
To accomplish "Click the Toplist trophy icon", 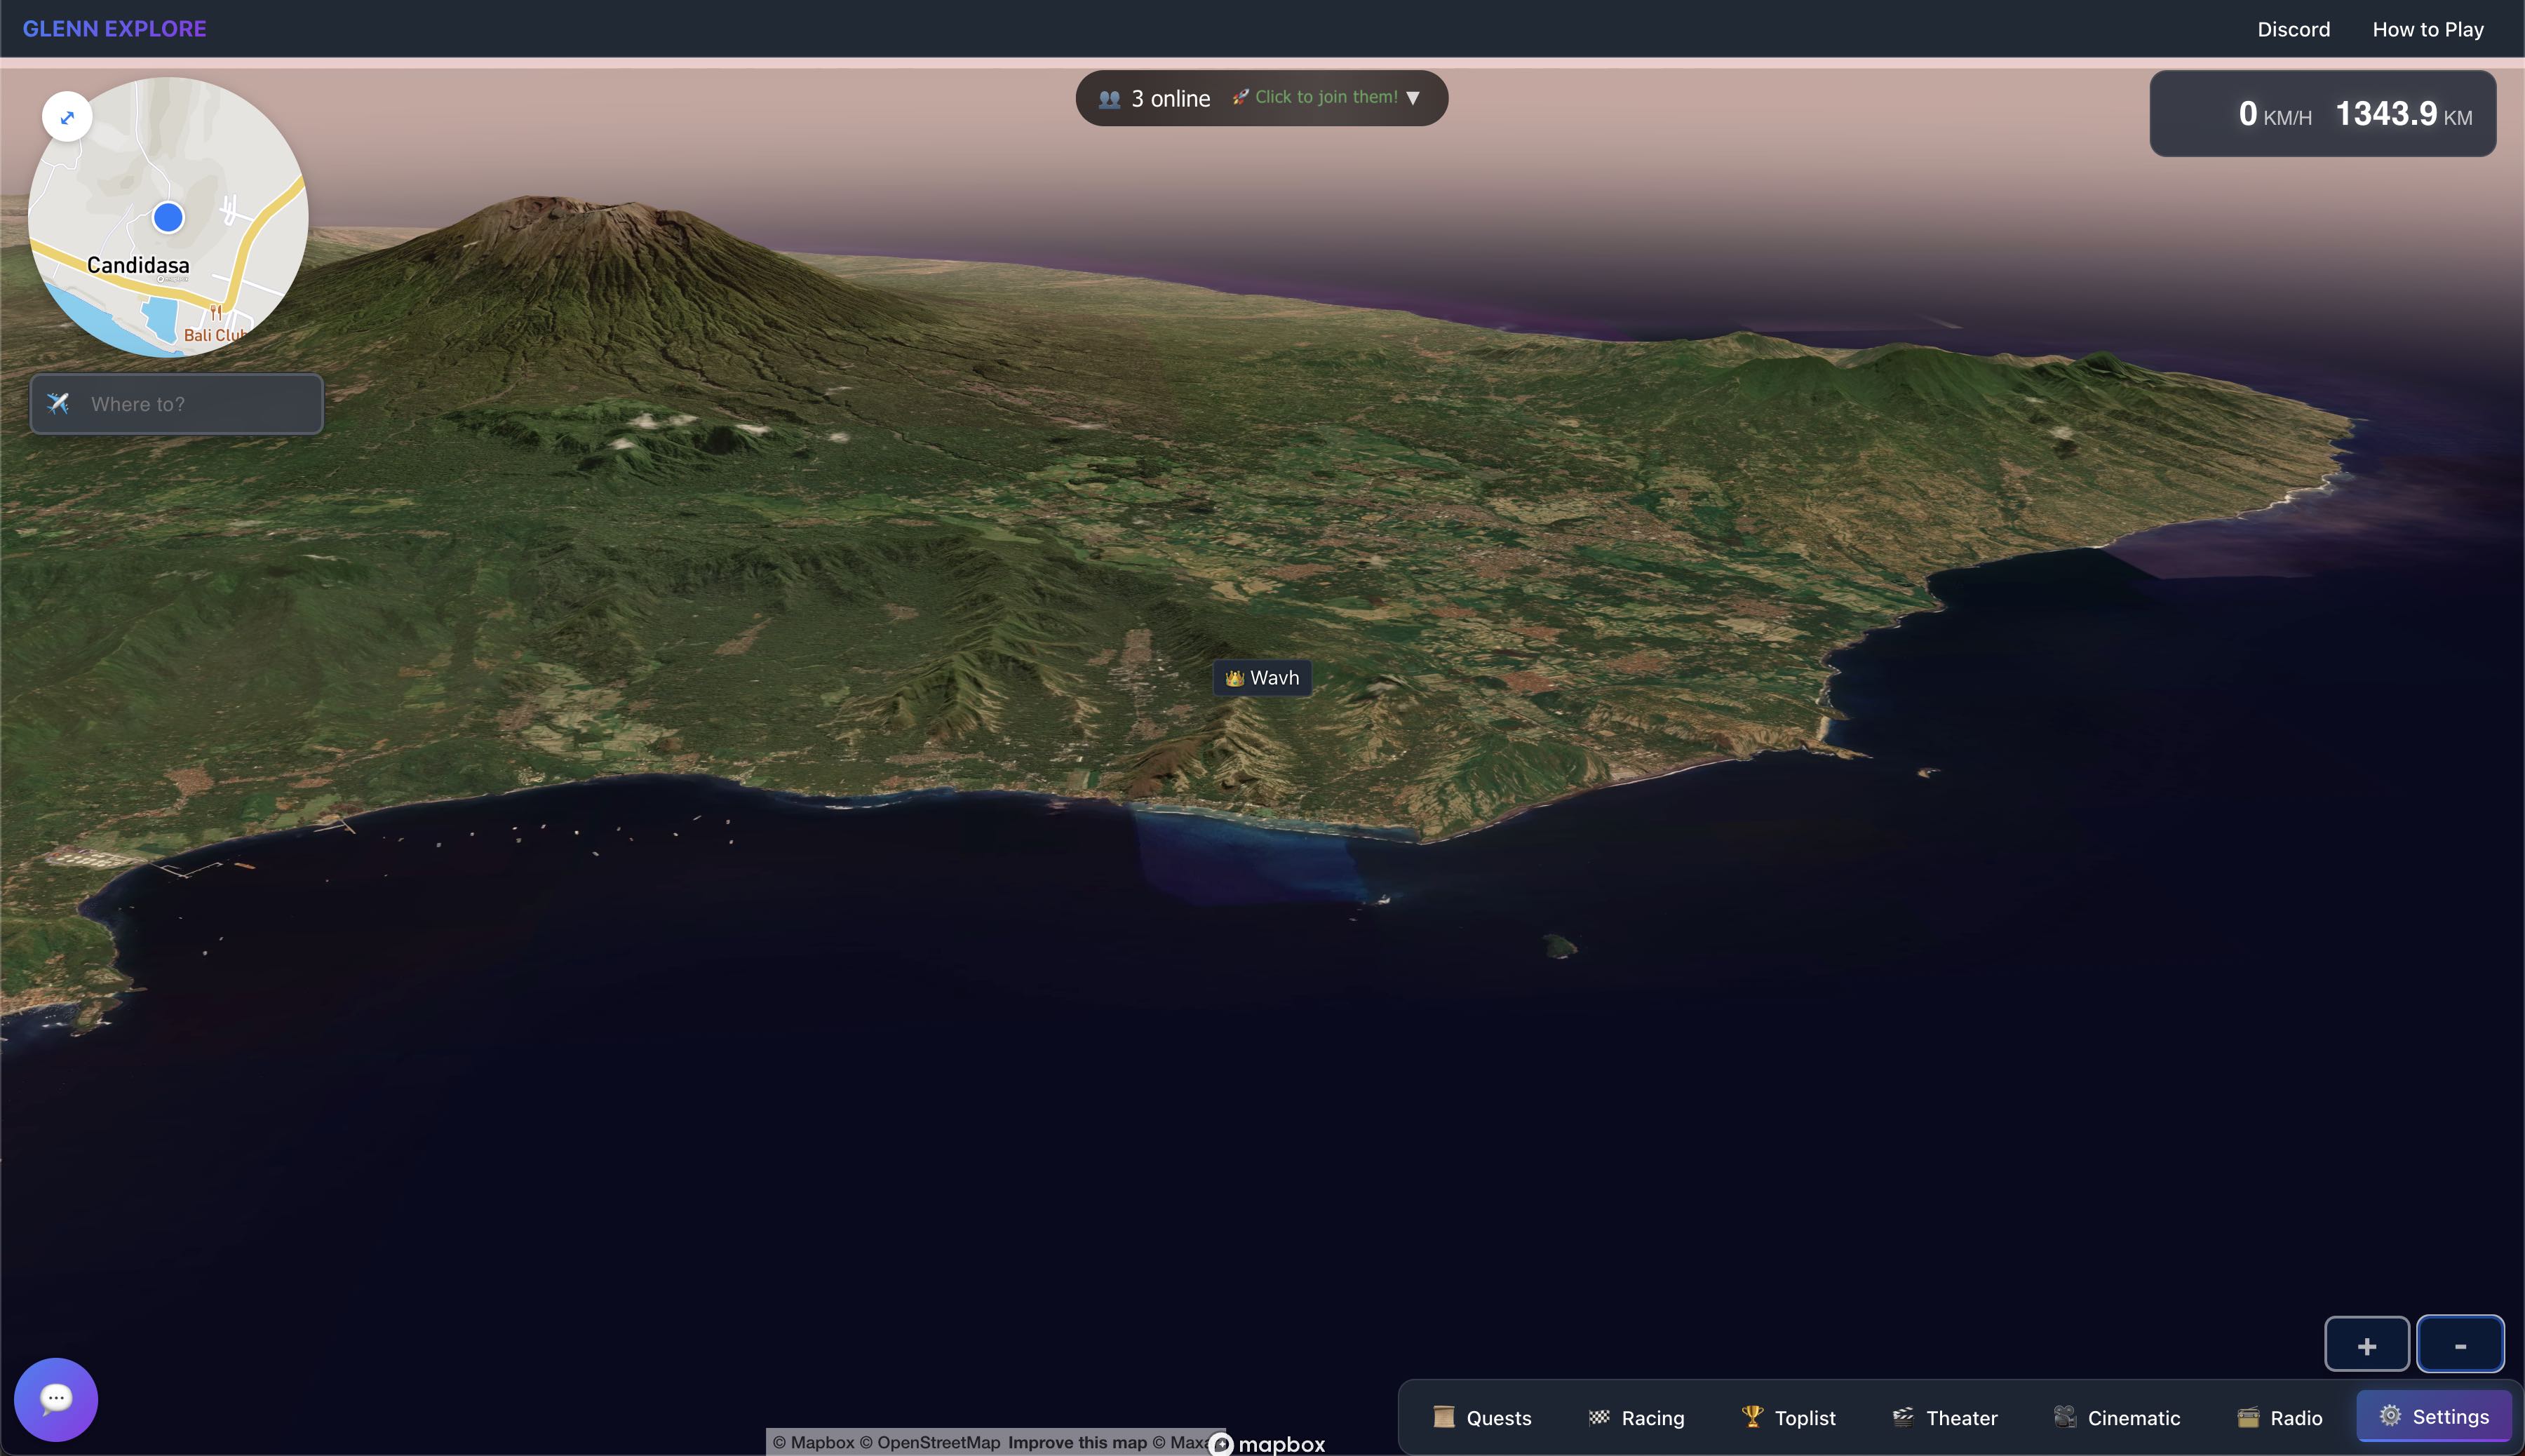I will coord(1752,1416).
